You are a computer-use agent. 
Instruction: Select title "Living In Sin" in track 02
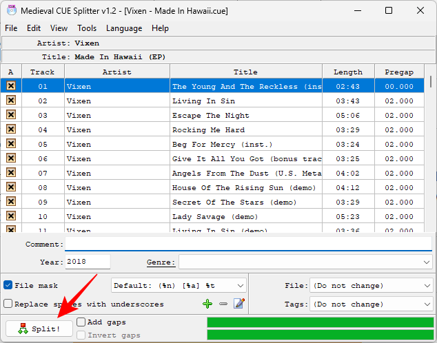[x=203, y=101]
